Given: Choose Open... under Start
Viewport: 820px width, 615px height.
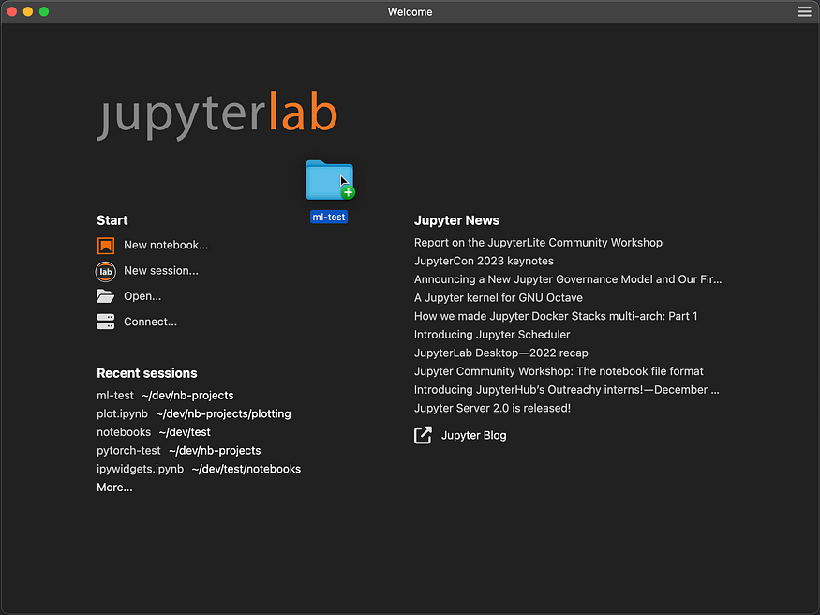Looking at the screenshot, I should click(x=142, y=296).
